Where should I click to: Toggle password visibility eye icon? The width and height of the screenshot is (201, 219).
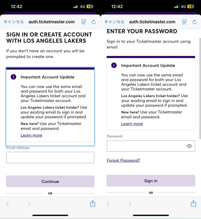pos(189,146)
